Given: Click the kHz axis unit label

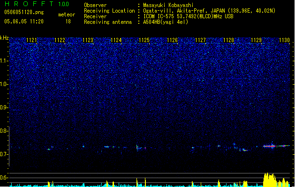Looking at the screenshot, I should [x=4, y=38].
